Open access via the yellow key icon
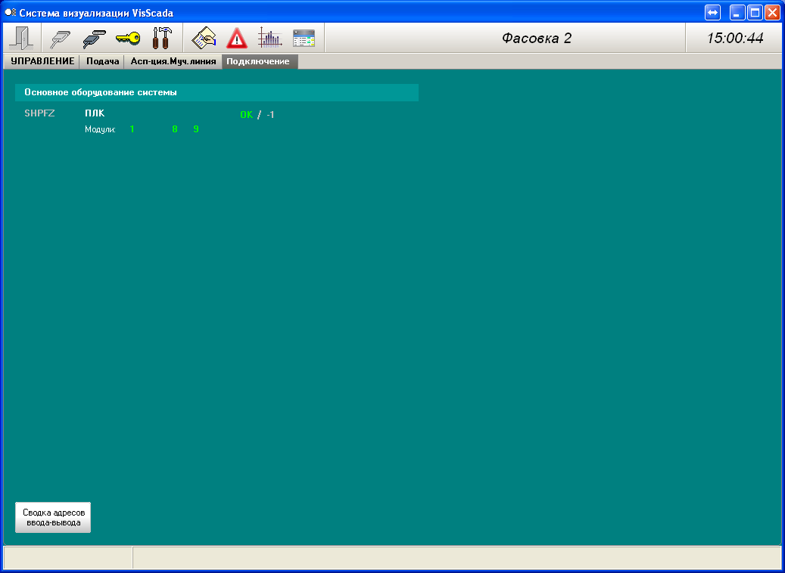Image resolution: width=785 pixels, height=573 pixels. [x=128, y=38]
